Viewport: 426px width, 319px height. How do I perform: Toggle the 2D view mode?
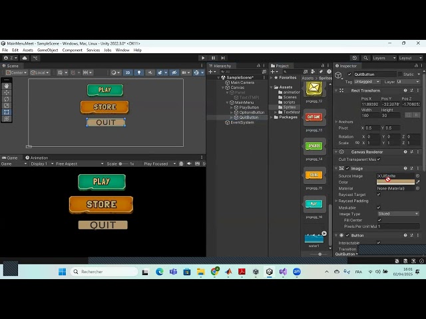(x=128, y=72)
